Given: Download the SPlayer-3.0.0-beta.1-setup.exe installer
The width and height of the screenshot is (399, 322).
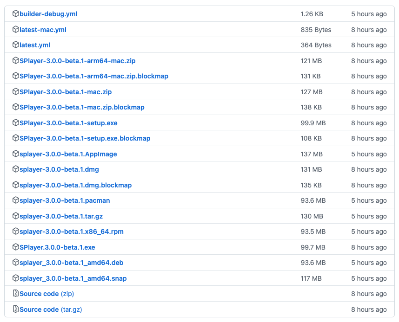Looking at the screenshot, I should pyautogui.click(x=68, y=123).
